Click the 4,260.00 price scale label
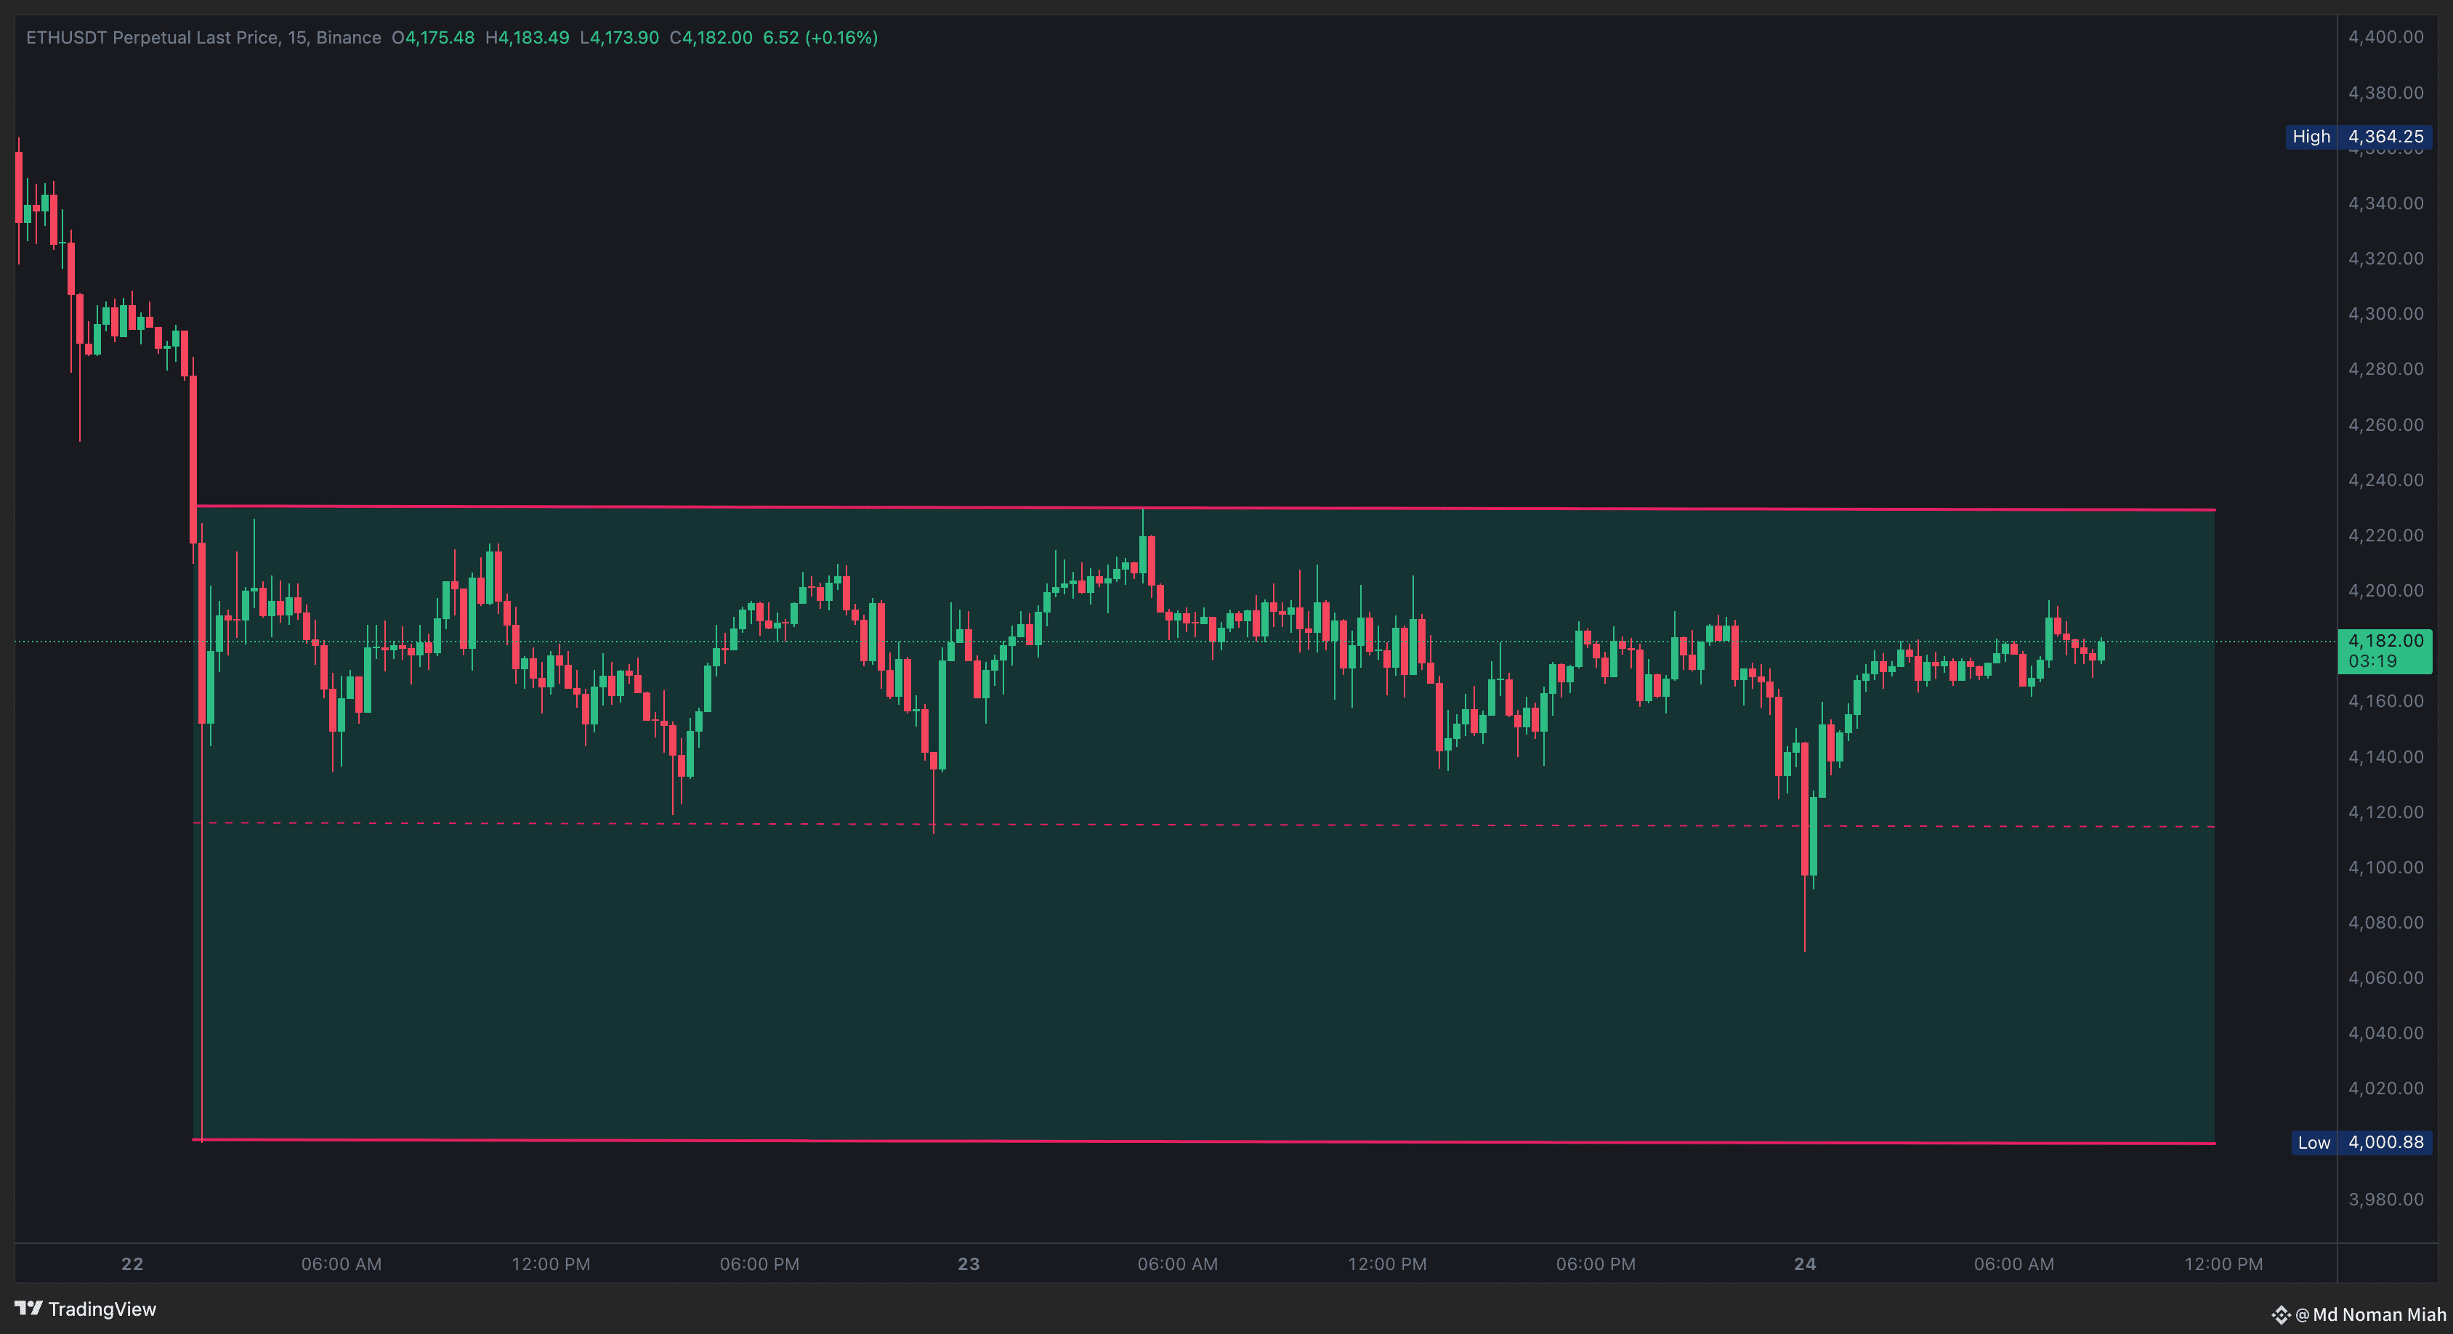This screenshot has height=1334, width=2453. pos(2385,424)
